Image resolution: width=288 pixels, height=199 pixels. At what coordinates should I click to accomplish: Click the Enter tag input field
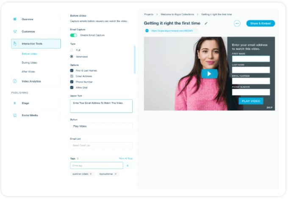97,166
